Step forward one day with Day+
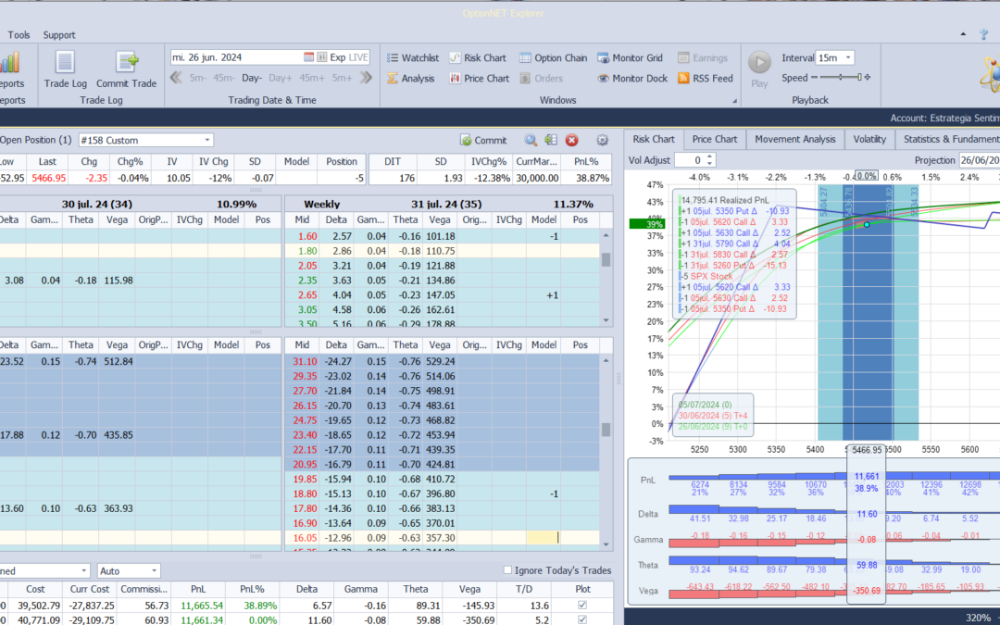Image resolution: width=1000 pixels, height=625 pixels. (x=280, y=78)
